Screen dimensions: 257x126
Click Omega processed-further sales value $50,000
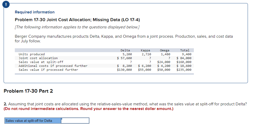click(164, 70)
